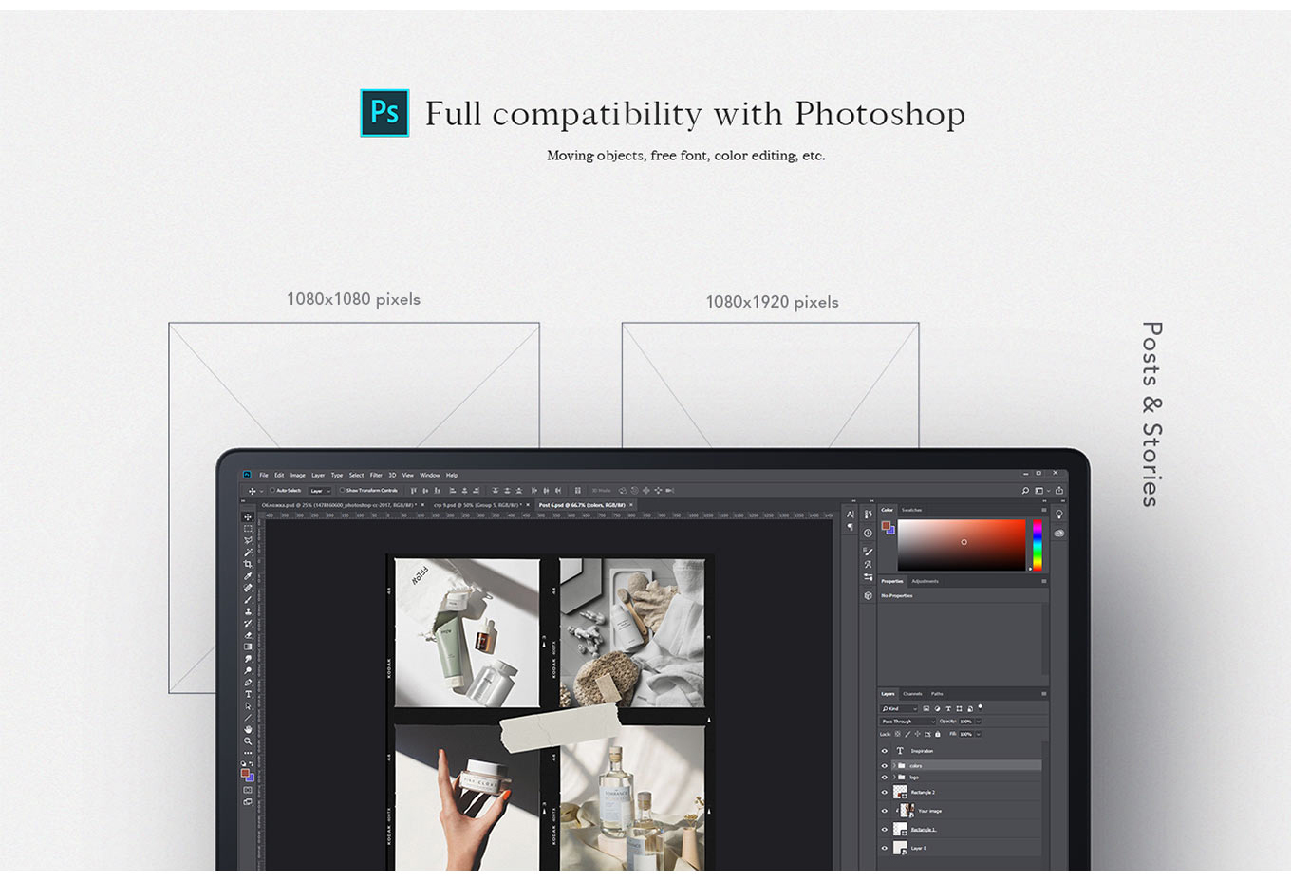
Task: Open the History panel icon
Action: coord(868,514)
